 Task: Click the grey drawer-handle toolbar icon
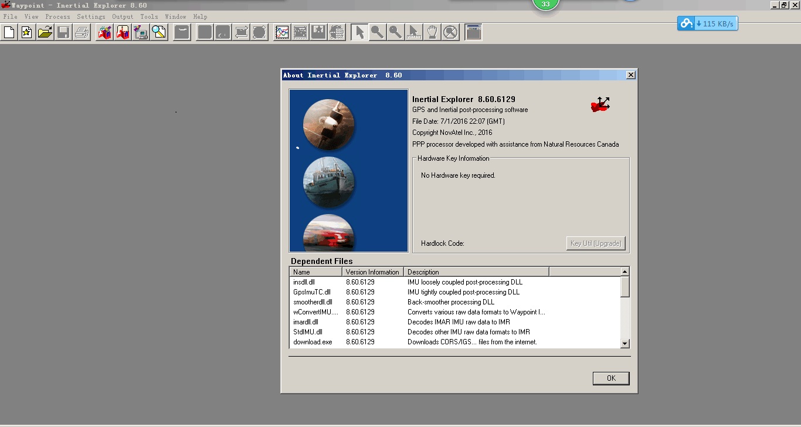pyautogui.click(x=182, y=32)
